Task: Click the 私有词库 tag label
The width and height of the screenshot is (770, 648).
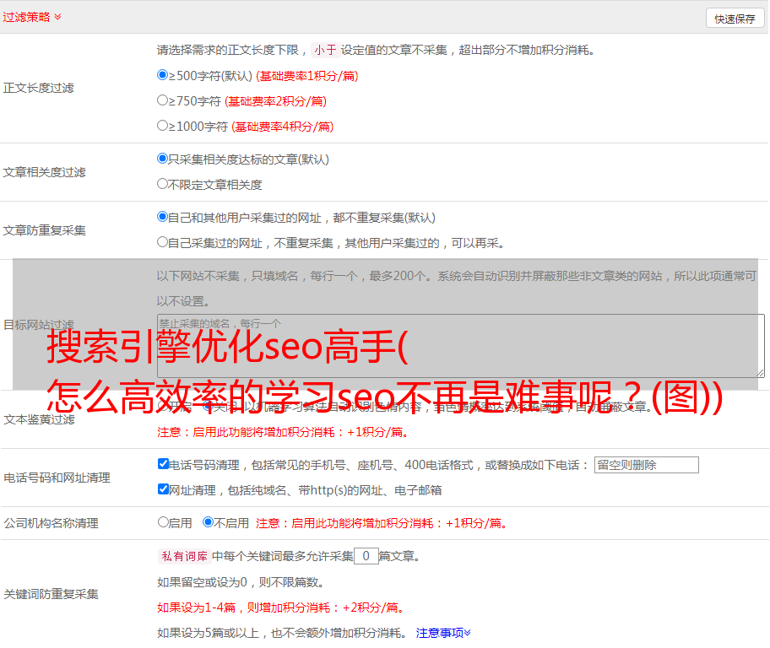Action: pyautogui.click(x=182, y=556)
